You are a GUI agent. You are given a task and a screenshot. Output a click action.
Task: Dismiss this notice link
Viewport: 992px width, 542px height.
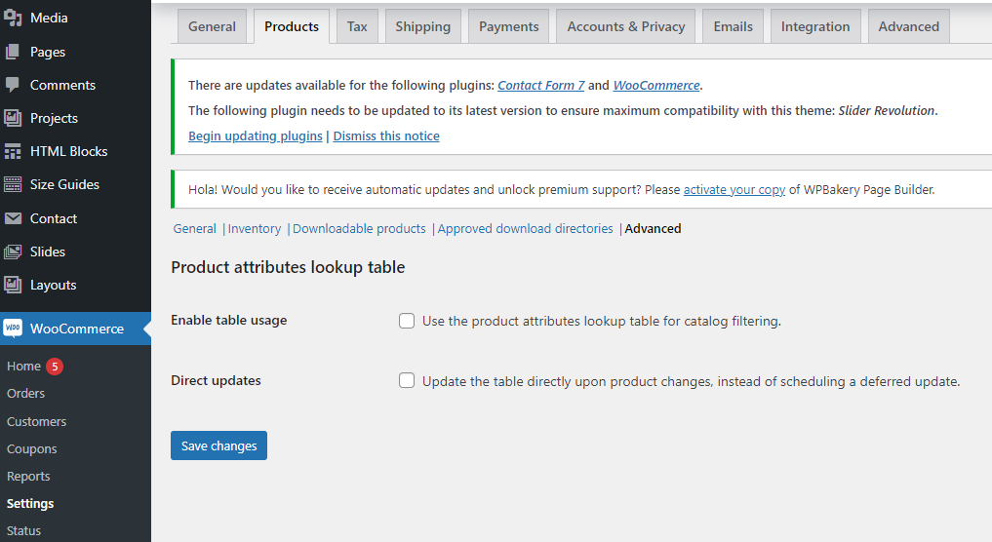(x=386, y=135)
